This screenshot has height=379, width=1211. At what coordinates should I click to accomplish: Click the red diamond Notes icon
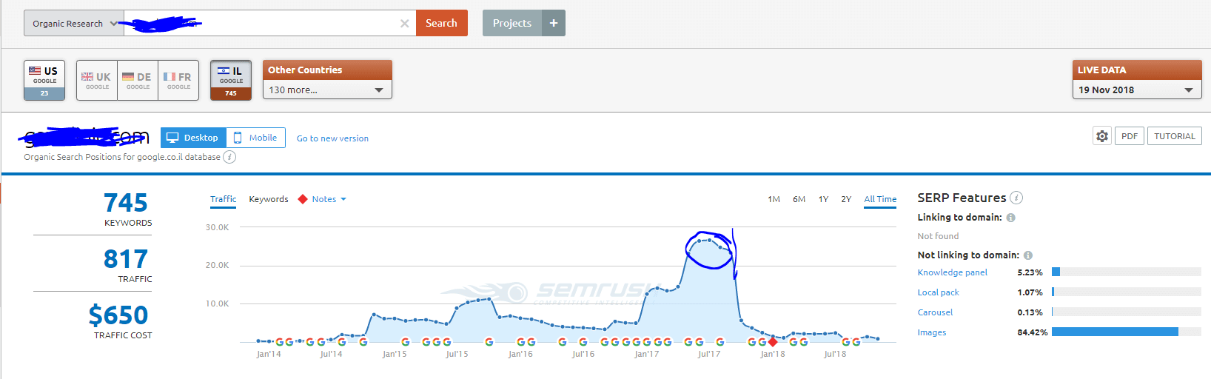303,199
